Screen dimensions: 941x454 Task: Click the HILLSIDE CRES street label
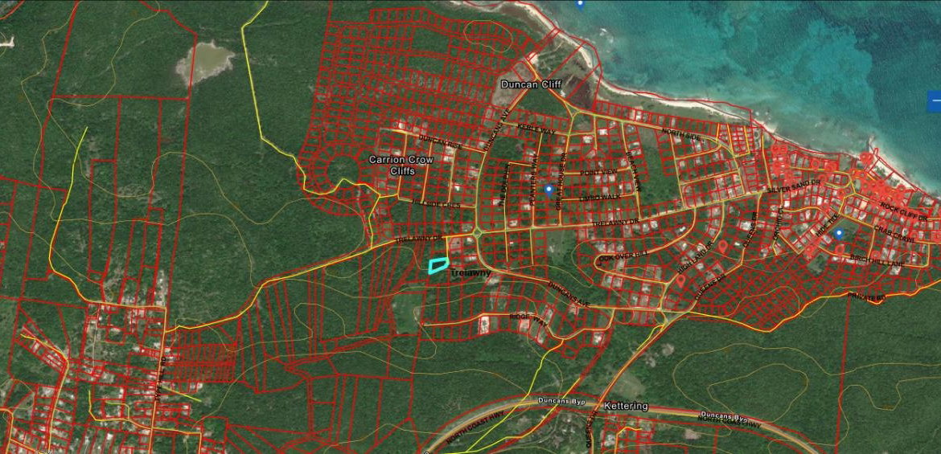coord(436,204)
